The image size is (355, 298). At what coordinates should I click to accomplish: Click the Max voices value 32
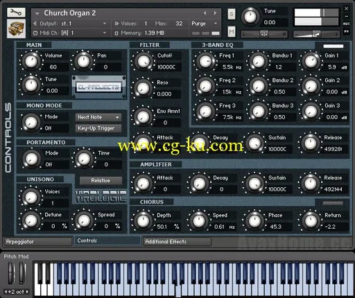click(179, 24)
